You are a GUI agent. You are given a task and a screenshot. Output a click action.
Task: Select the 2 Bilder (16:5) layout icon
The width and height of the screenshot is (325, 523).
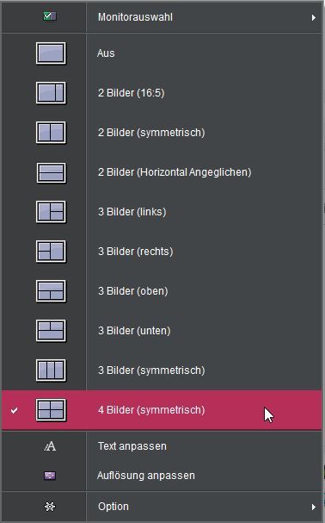[51, 93]
